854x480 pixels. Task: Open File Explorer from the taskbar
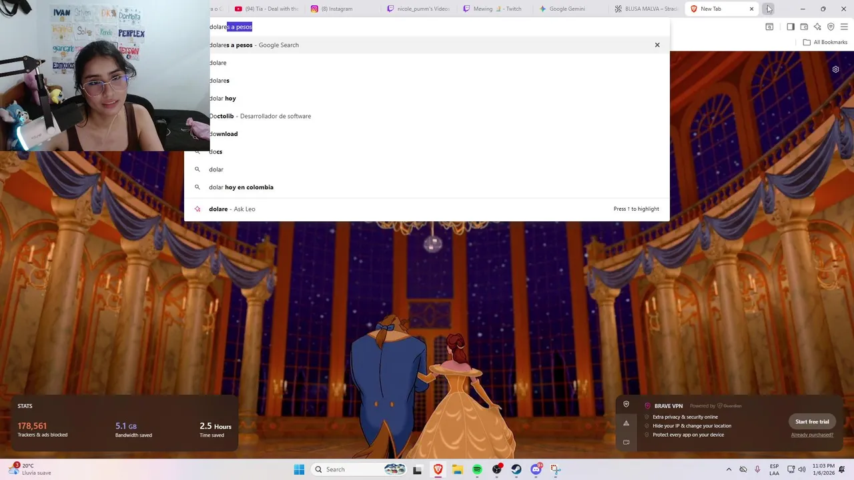pos(458,469)
